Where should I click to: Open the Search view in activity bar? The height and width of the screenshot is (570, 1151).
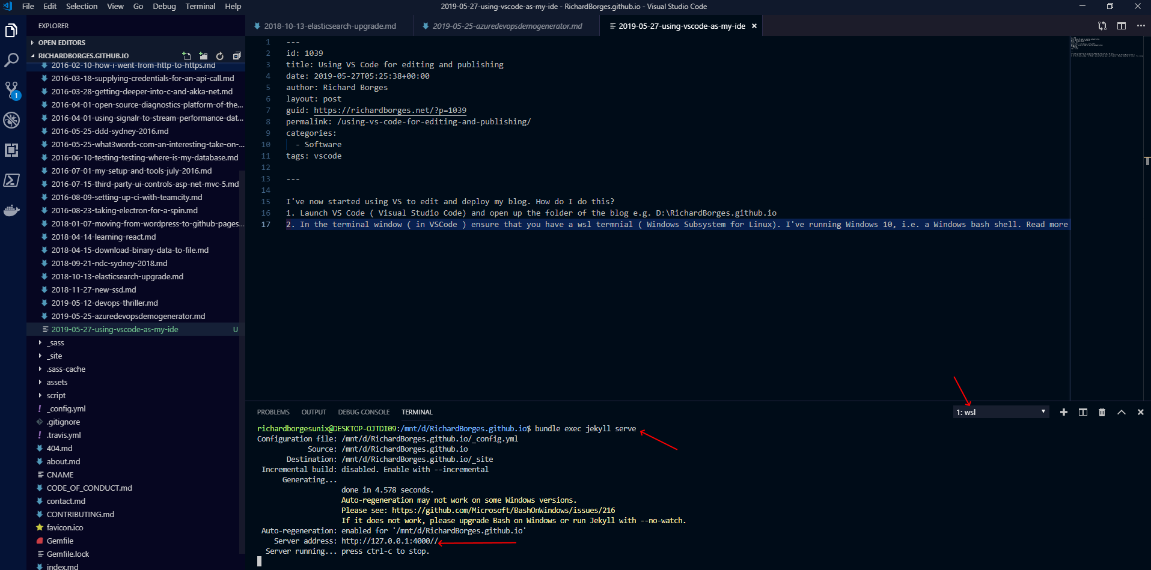click(11, 60)
